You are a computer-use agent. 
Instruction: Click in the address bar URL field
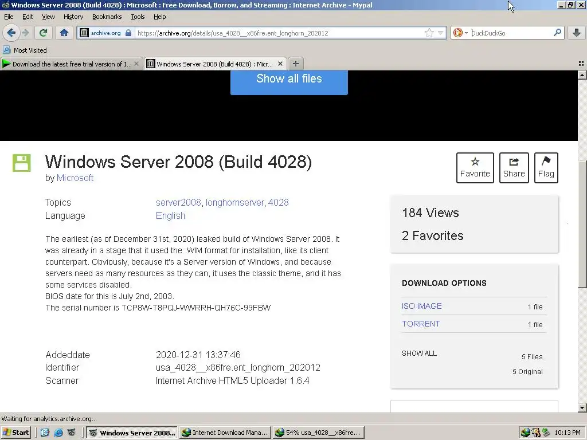tap(279, 33)
